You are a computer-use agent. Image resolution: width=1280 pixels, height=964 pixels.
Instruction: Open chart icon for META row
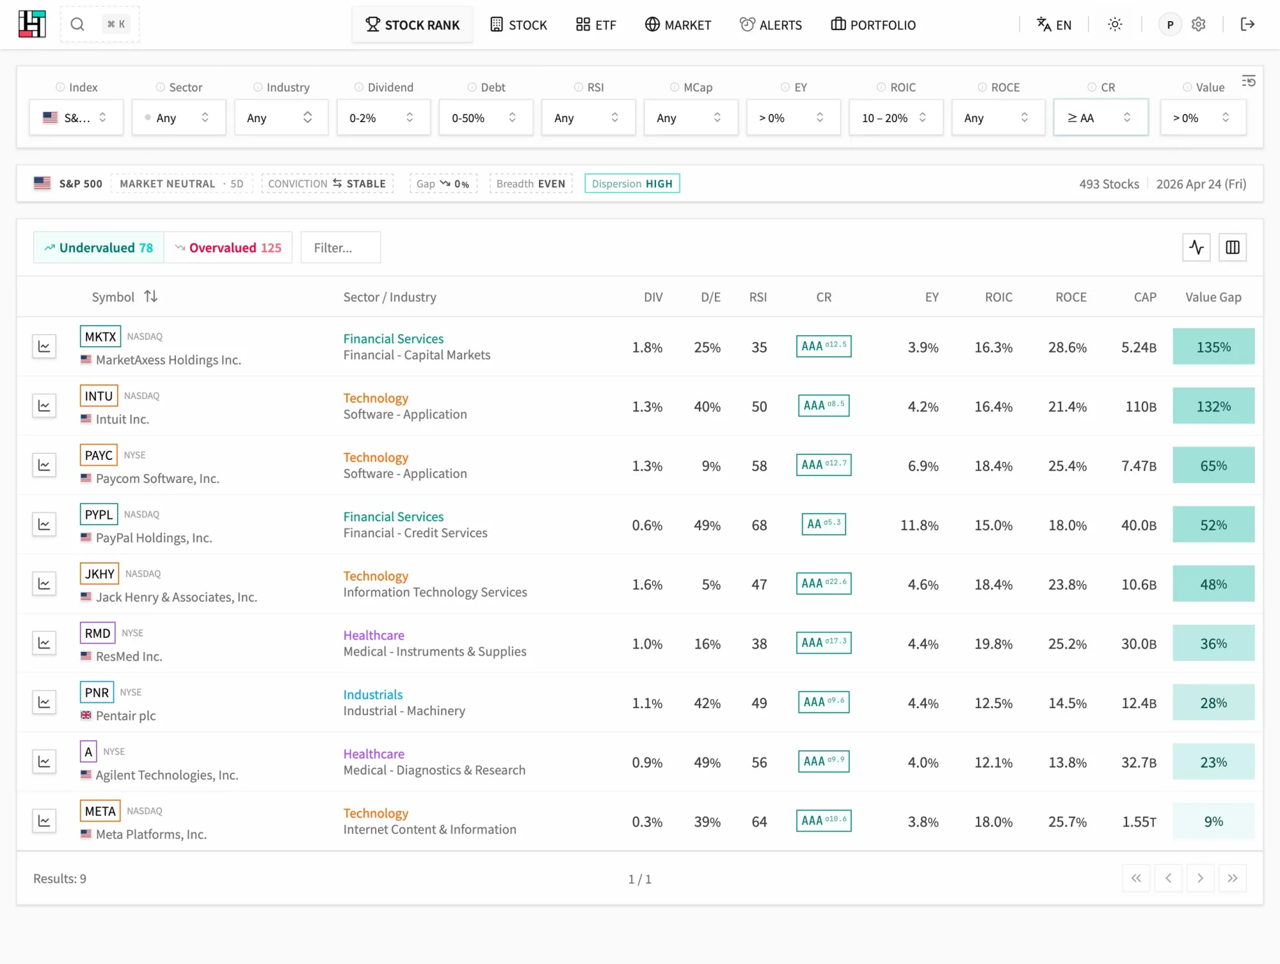[44, 821]
